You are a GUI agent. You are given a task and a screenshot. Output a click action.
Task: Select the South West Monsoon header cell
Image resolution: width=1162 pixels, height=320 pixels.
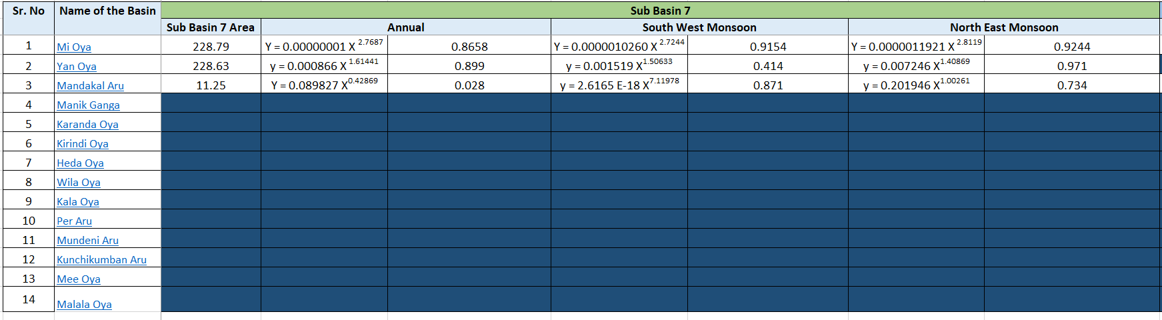699,27
